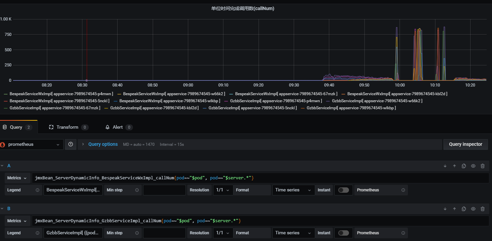The height and width of the screenshot is (241, 492).
Task: Click panel title callNum header
Action: (x=243, y=9)
